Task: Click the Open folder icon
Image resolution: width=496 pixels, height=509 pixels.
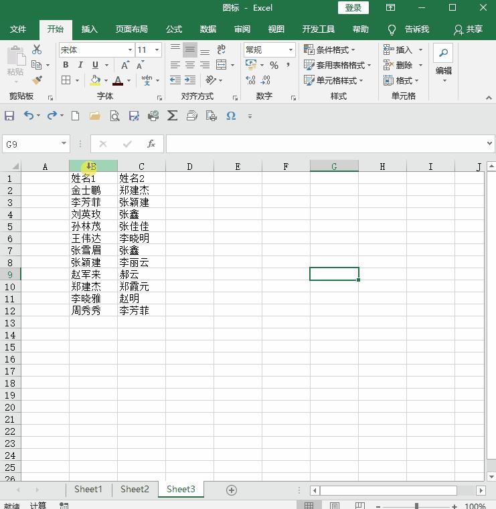Action: [95, 116]
